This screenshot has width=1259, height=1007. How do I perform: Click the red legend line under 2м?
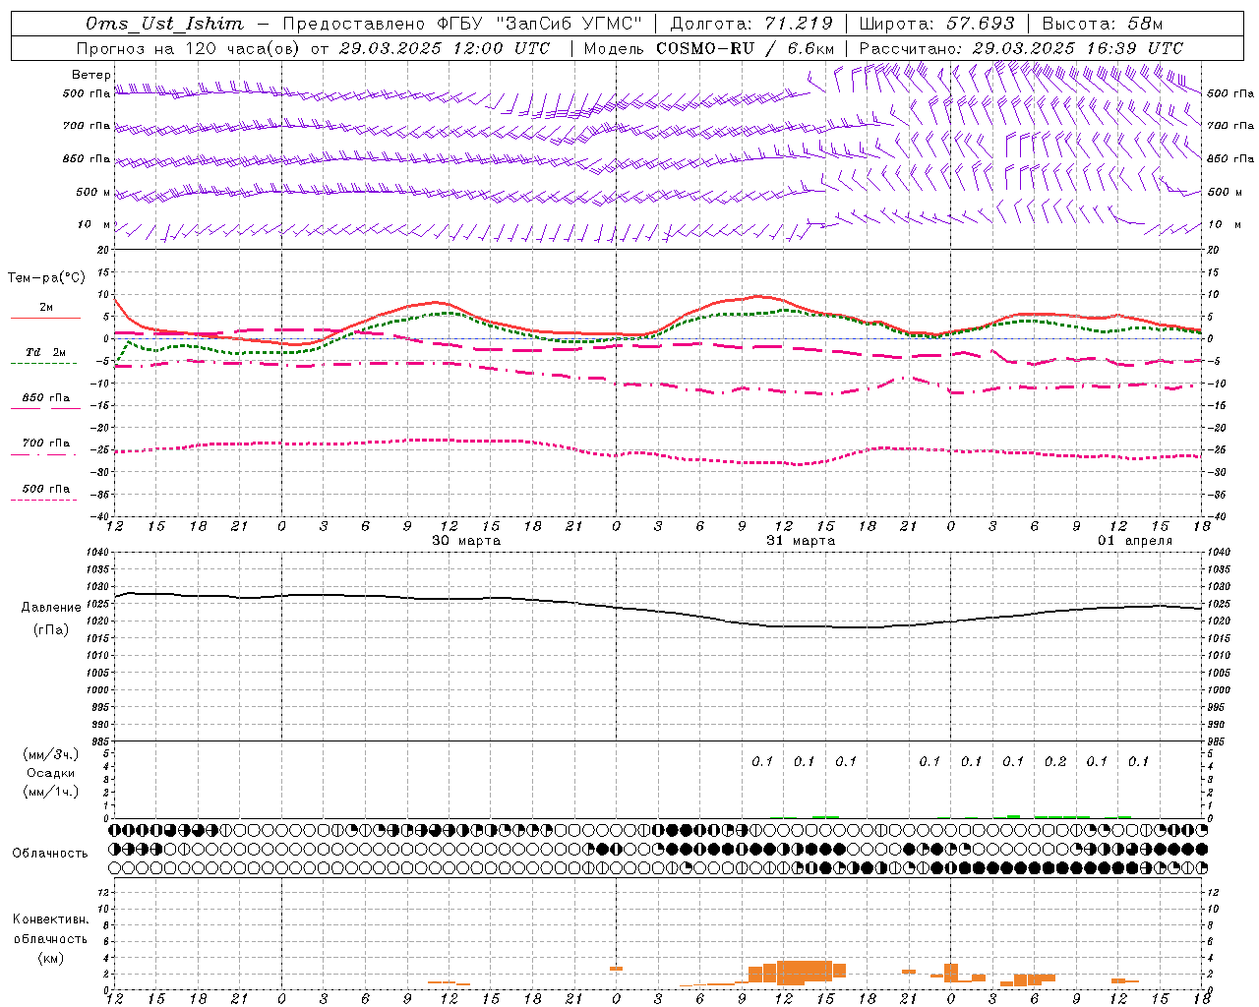45,318
